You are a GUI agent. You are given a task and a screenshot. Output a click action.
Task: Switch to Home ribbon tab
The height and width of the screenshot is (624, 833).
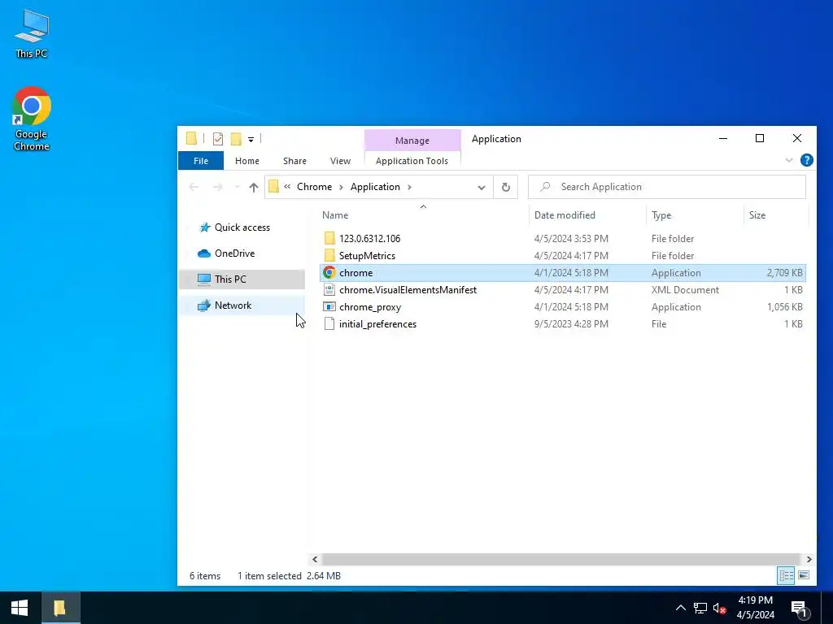[x=247, y=161]
